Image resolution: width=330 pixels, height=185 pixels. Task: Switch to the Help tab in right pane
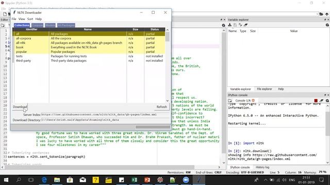pos(281,89)
